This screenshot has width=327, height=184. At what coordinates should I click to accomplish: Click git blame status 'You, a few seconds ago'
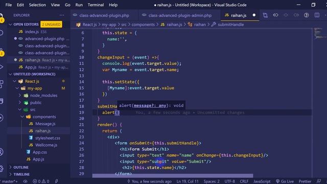[x=150, y=181]
